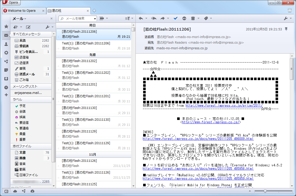Check for new mail with the sync icon
Viewport: 296px width, 196px height.
[x=16, y=27]
